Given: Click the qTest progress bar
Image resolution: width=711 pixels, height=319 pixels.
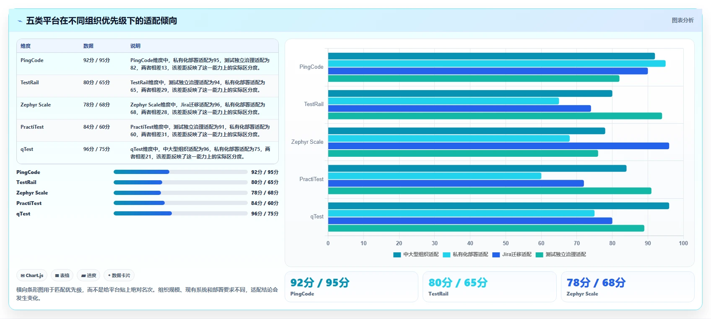Looking at the screenshot, I should (x=180, y=213).
